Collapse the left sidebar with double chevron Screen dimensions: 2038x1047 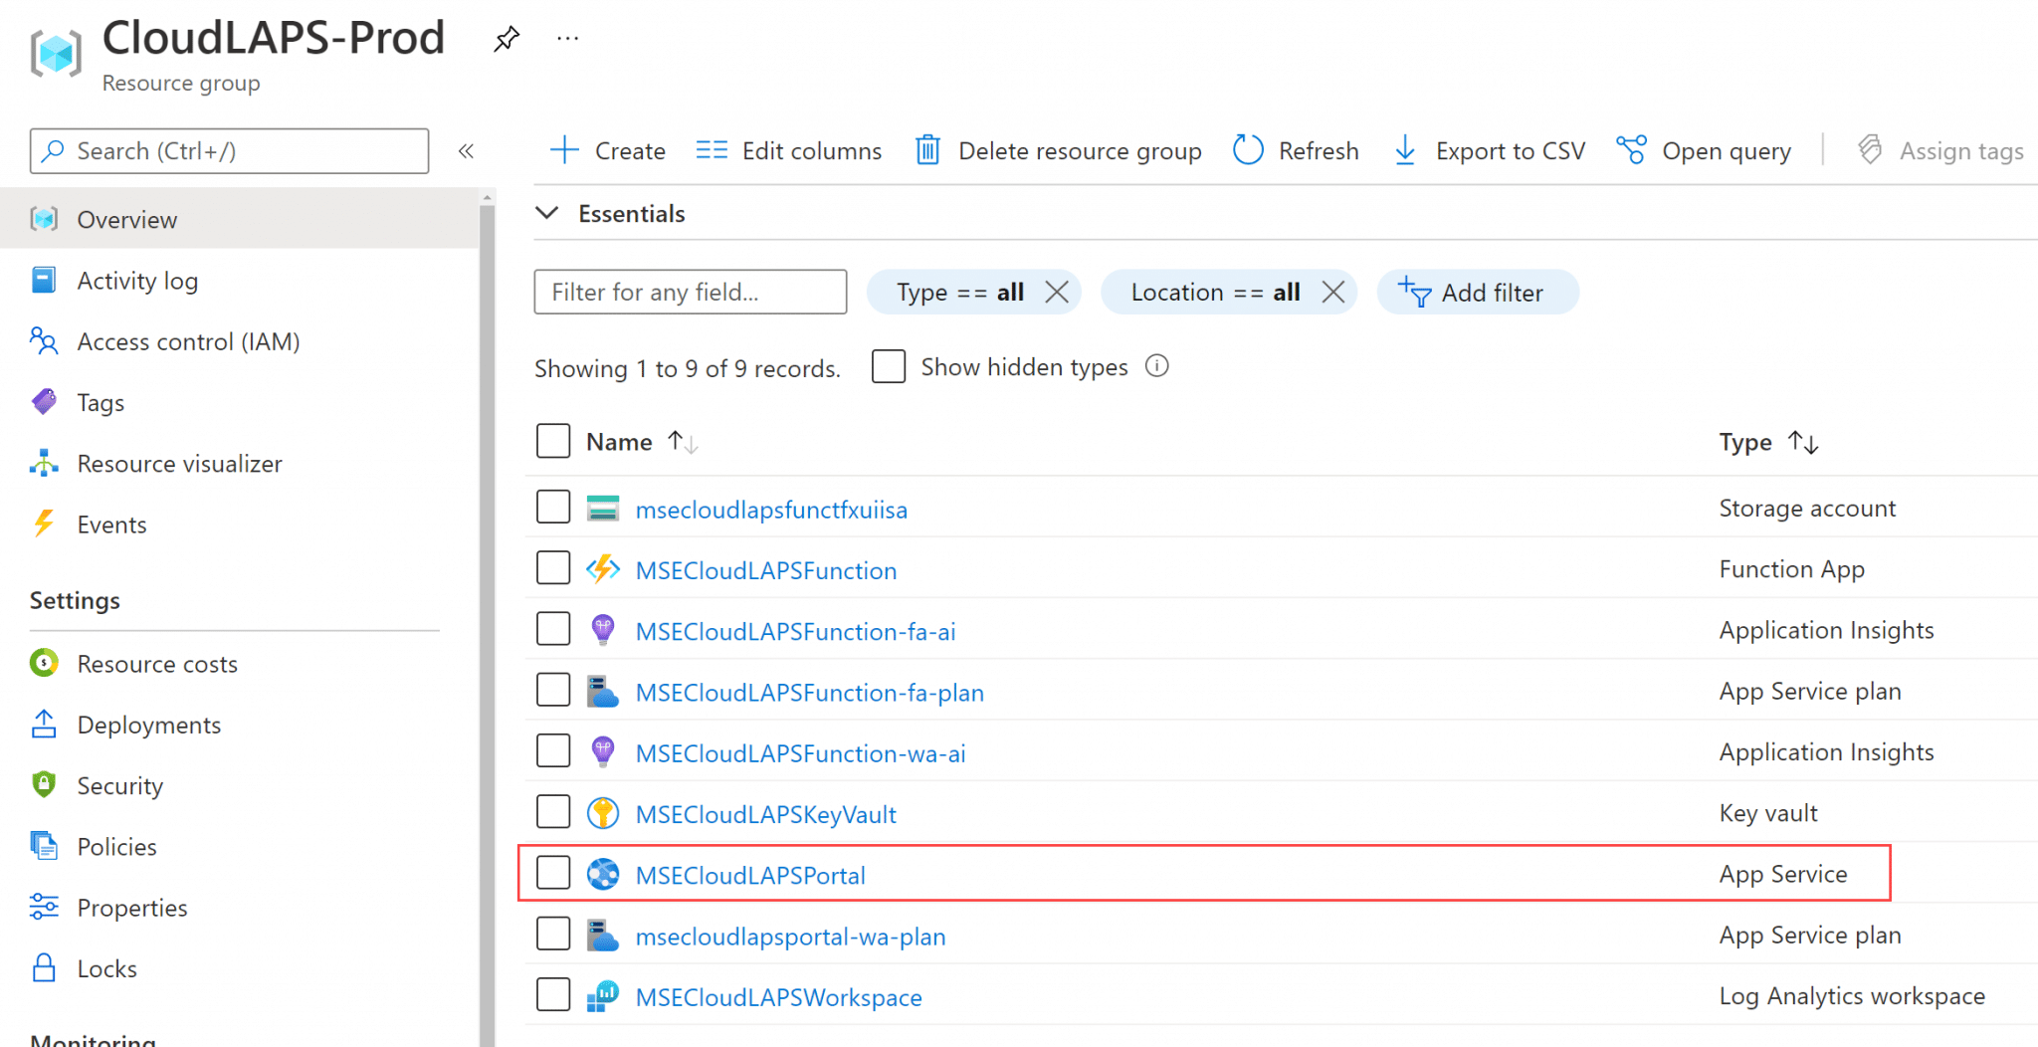(466, 150)
